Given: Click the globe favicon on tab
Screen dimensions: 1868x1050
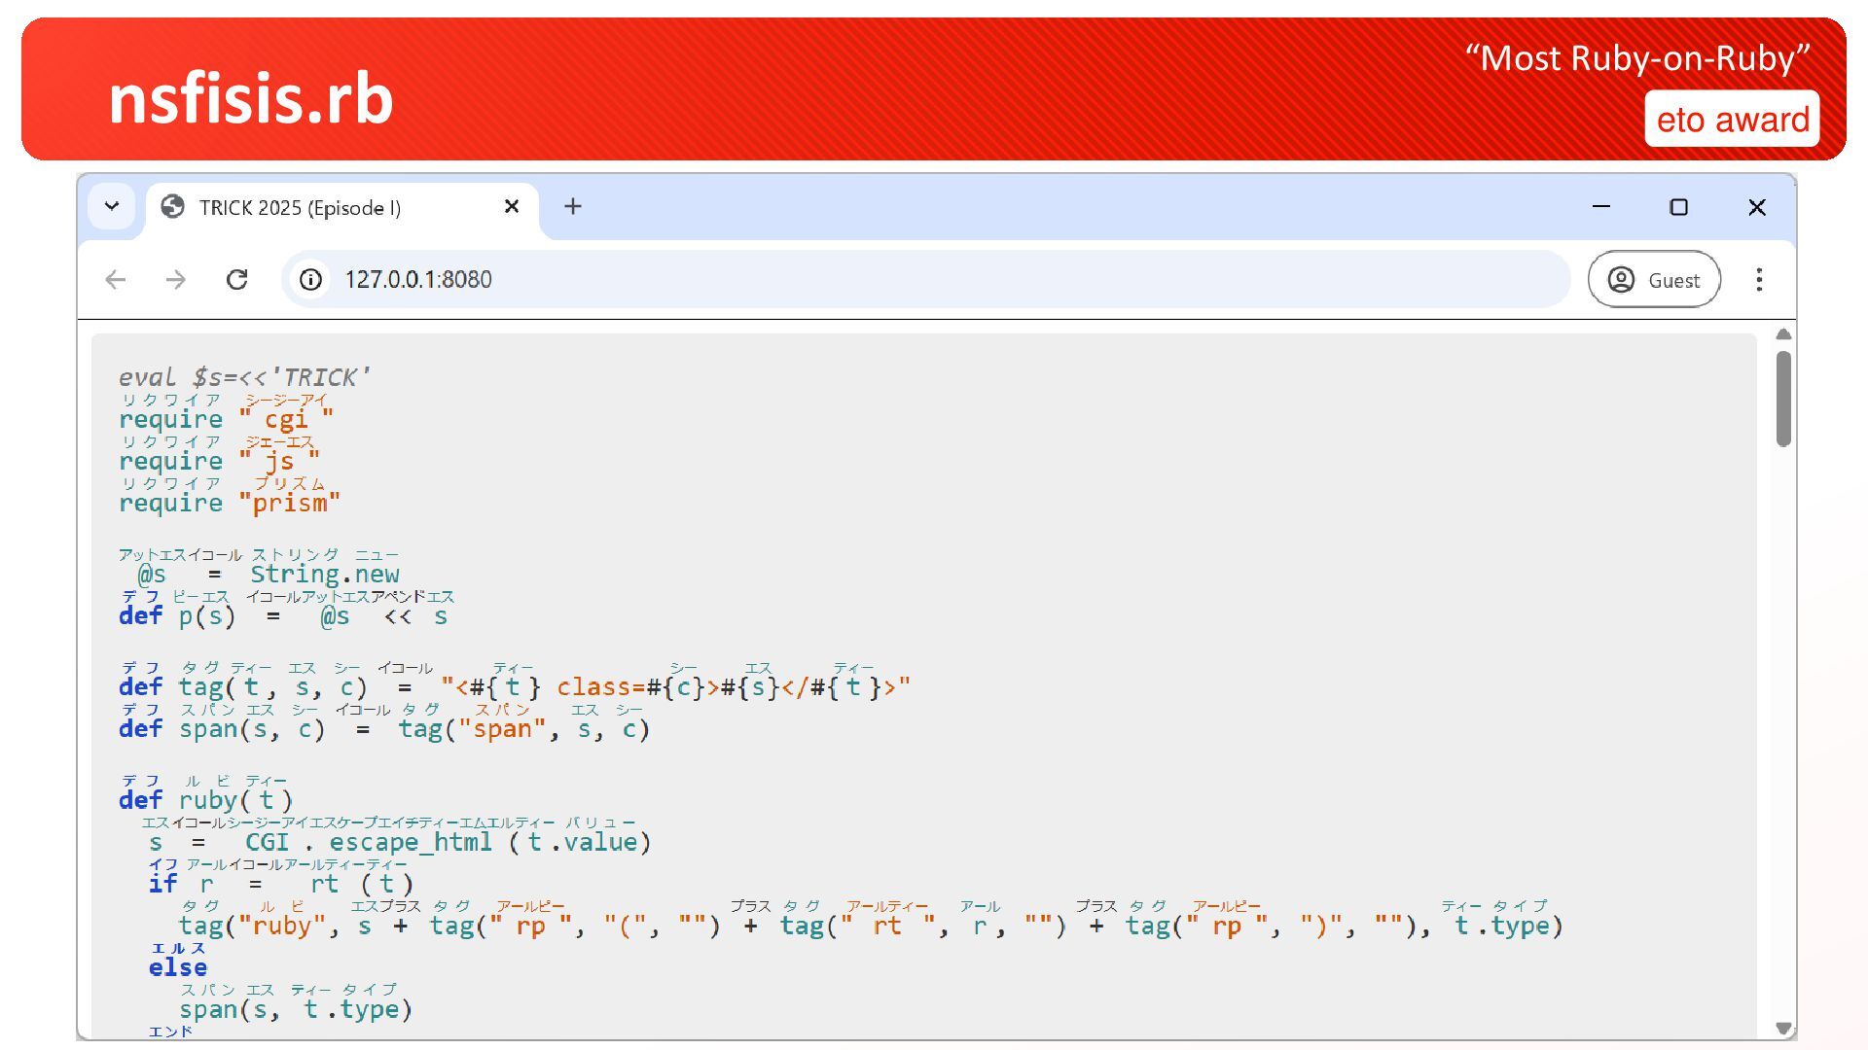Looking at the screenshot, I should coord(173,207).
